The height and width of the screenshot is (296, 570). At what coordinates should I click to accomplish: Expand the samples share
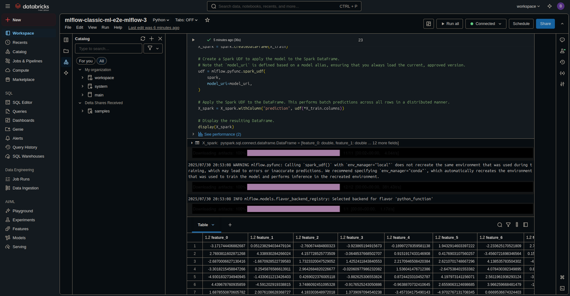click(x=83, y=111)
